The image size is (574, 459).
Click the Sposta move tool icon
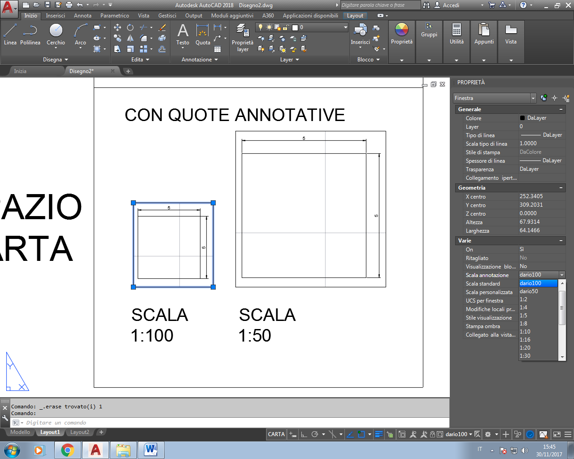pos(117,27)
